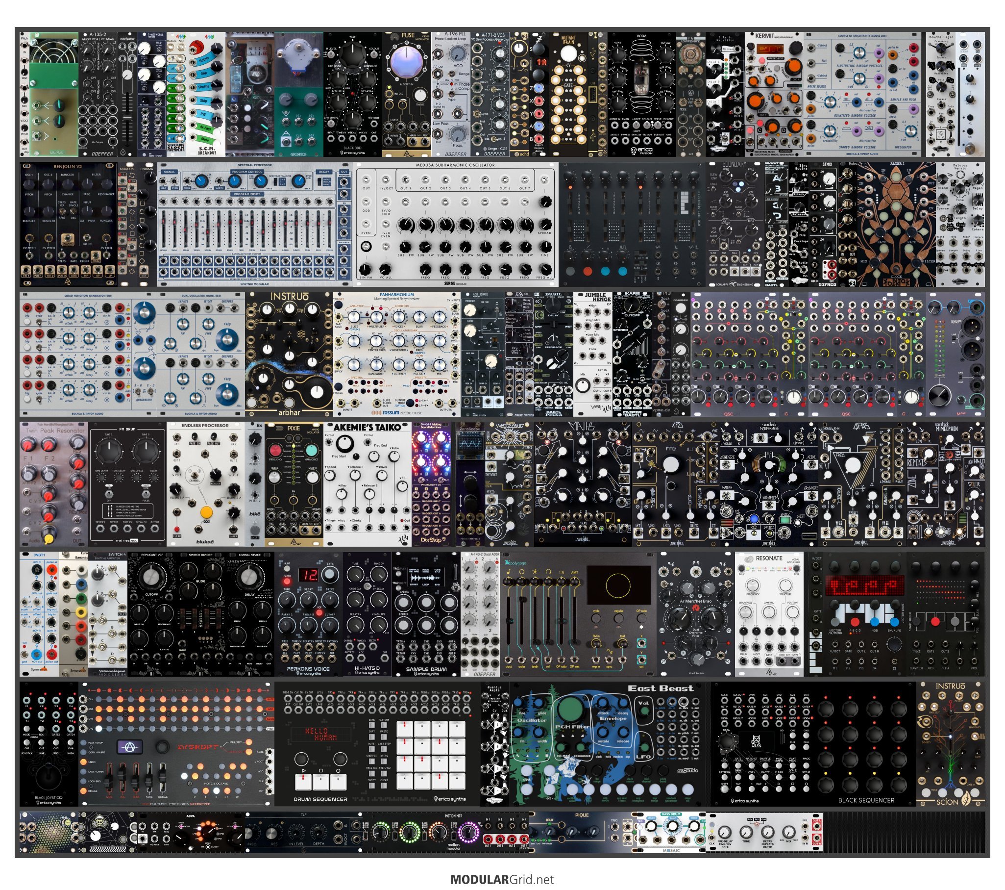Select the Pixie module
Image resolution: width=1005 pixels, height=890 pixels.
tap(294, 484)
